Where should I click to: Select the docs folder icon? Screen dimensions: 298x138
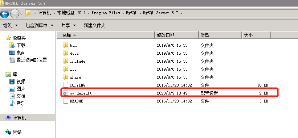coord(65,53)
